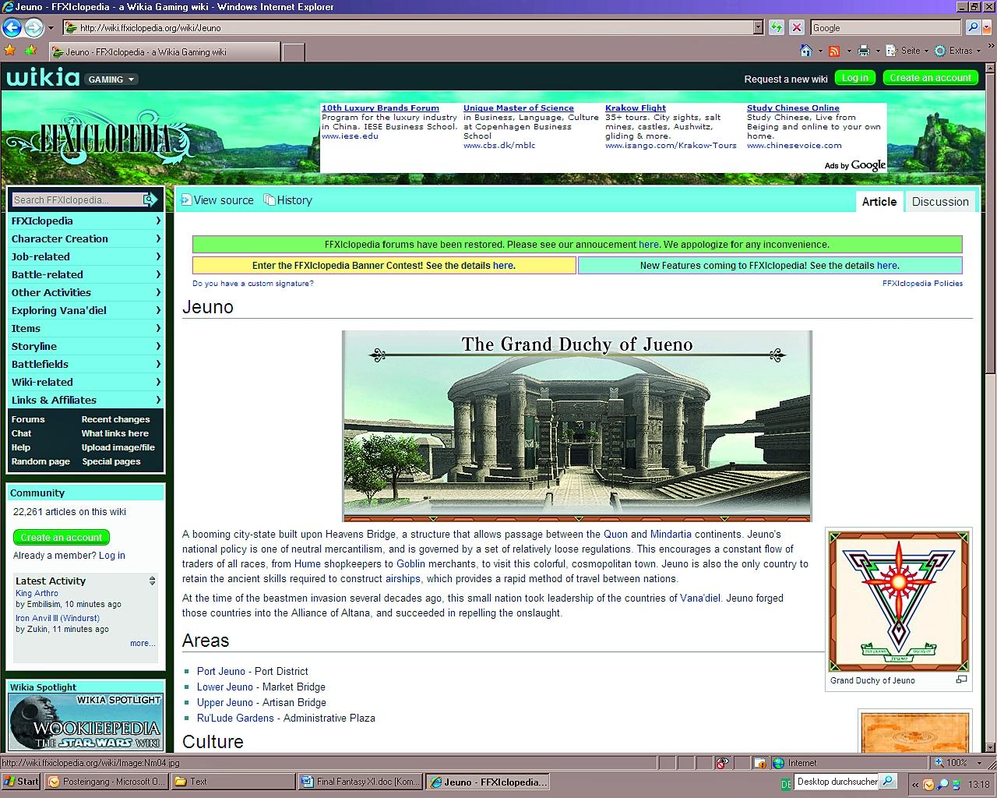Screen dimensions: 997x798
Task: Click the browser Back arrow button
Action: (x=12, y=28)
